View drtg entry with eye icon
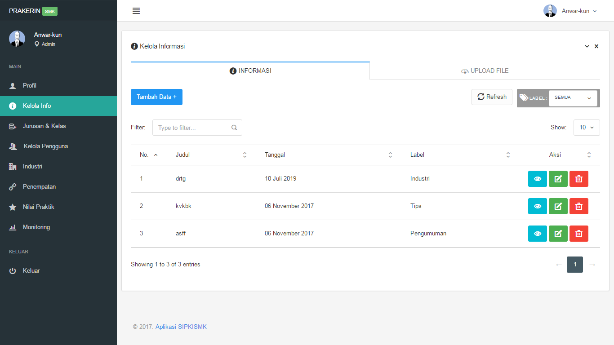The image size is (614, 345). 537,179
